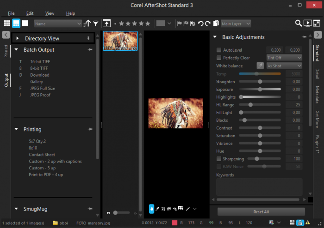
Task: Open the Main Layer dropdown
Action: [236, 23]
